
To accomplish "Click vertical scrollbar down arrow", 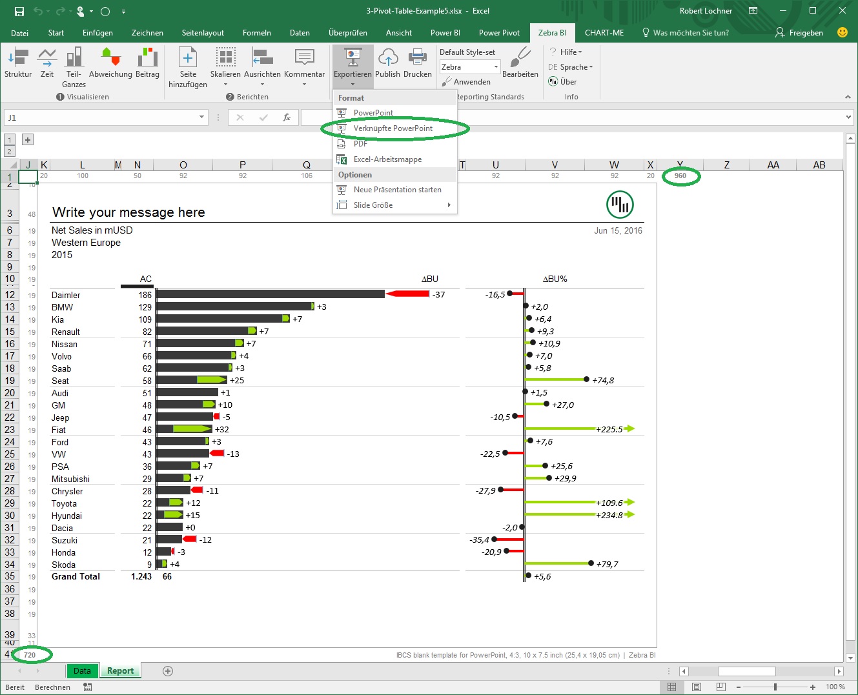I will tap(850, 658).
